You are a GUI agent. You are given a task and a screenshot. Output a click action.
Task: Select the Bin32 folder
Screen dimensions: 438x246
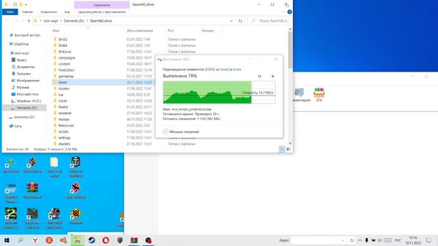click(x=62, y=40)
